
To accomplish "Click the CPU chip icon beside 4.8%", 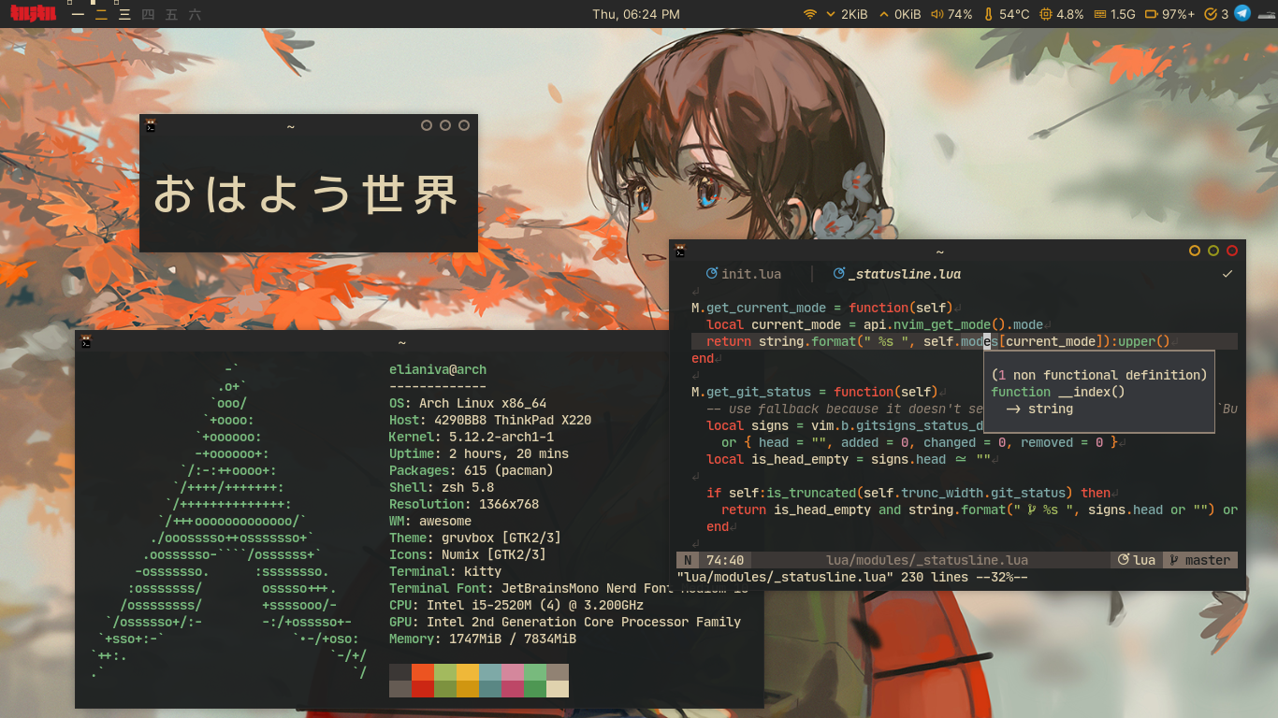I will coord(1045,14).
